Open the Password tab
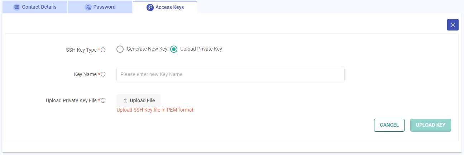Screen dimensions: 464x155 click(104, 7)
